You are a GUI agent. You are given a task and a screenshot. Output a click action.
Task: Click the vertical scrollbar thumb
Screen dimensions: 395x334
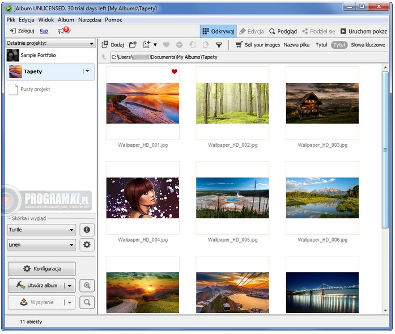385,150
